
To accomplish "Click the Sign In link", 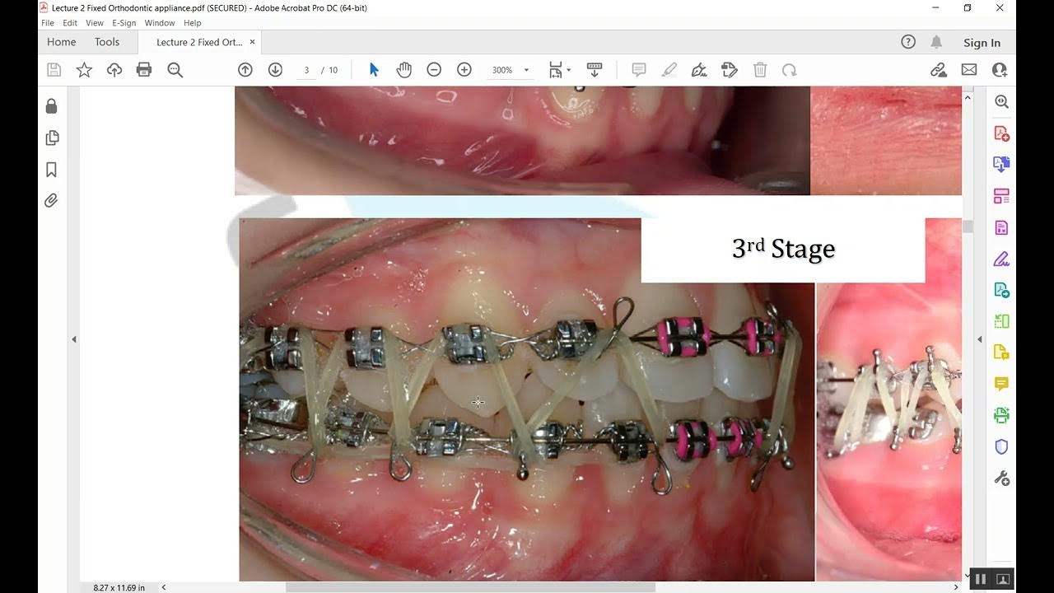I will [x=982, y=43].
